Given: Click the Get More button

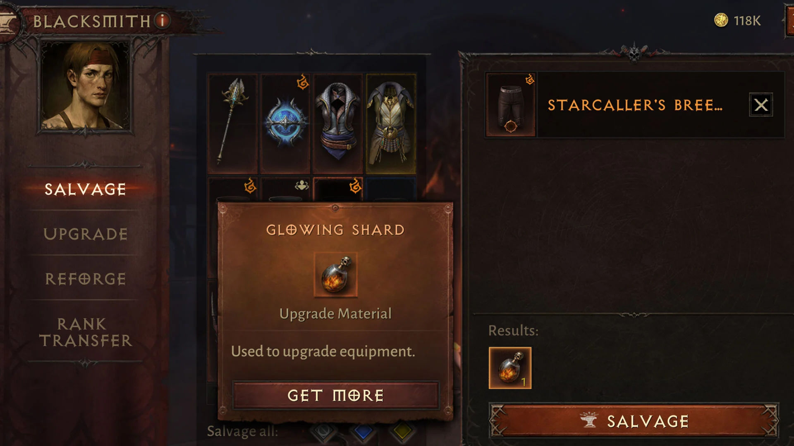Looking at the screenshot, I should (x=335, y=395).
